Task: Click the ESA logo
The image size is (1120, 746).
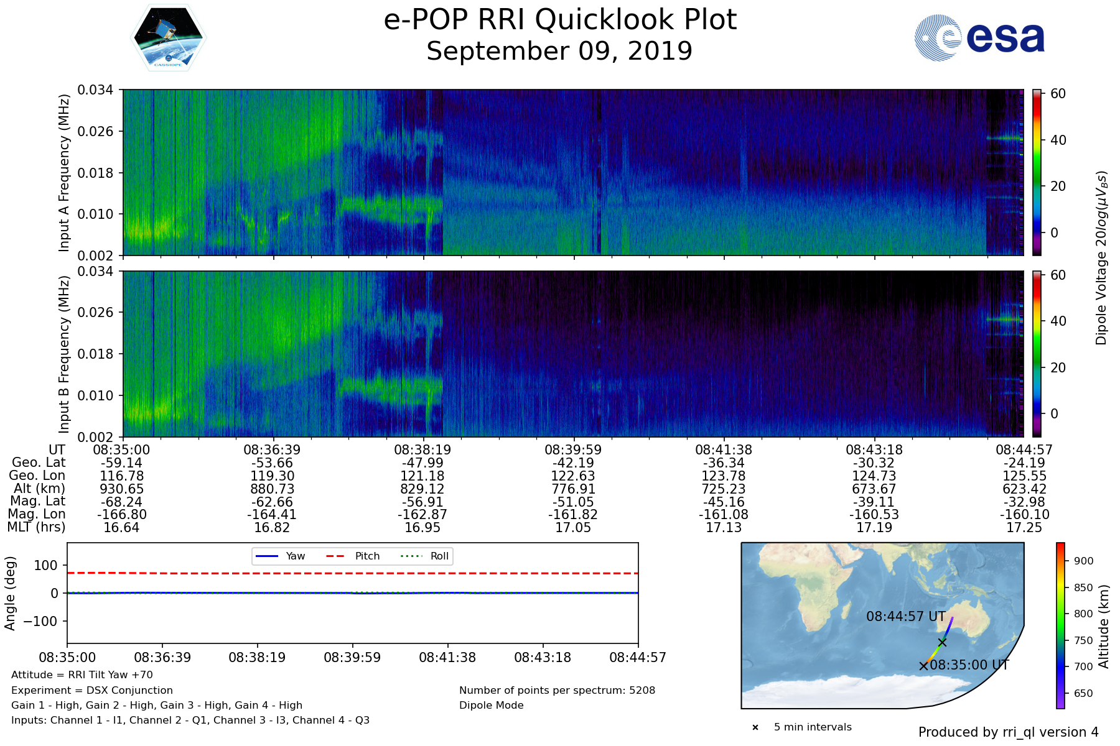Action: point(979,38)
